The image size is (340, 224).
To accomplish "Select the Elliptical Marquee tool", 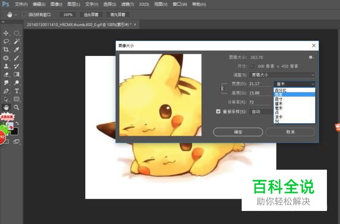I will 17,33.
